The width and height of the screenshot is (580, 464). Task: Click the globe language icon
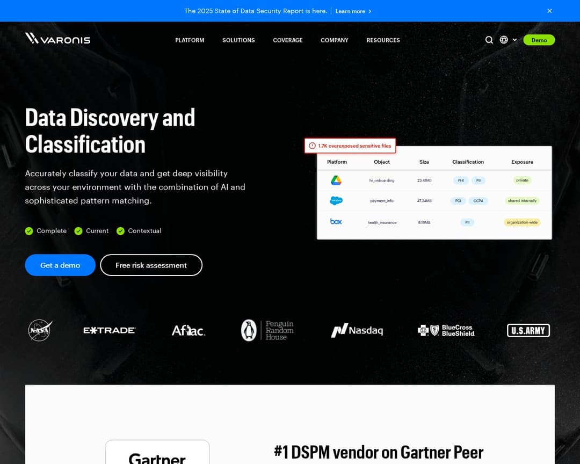504,40
